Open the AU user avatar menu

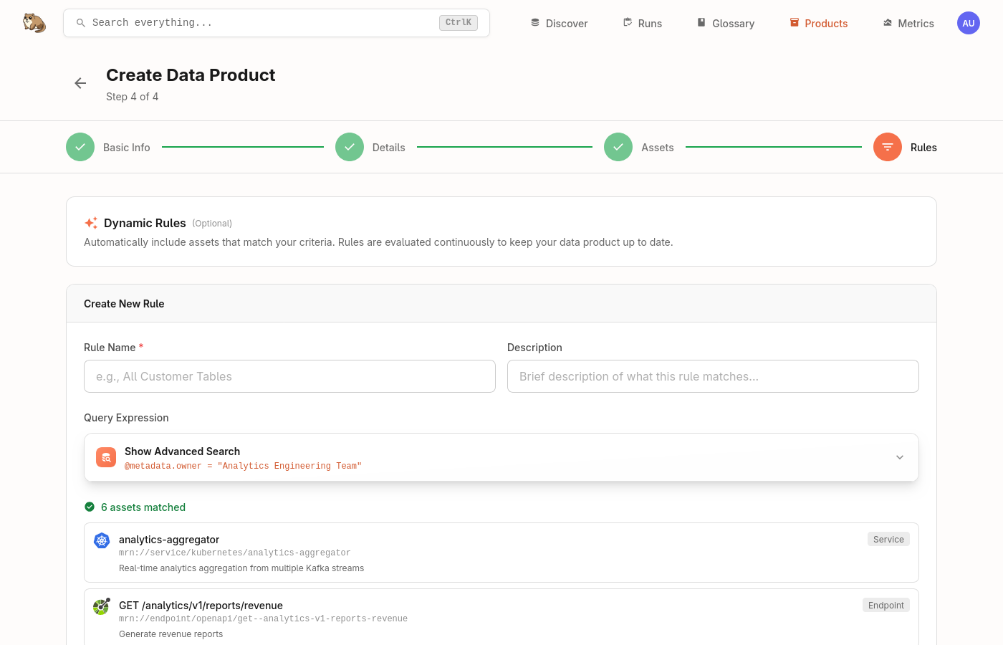pyautogui.click(x=968, y=23)
